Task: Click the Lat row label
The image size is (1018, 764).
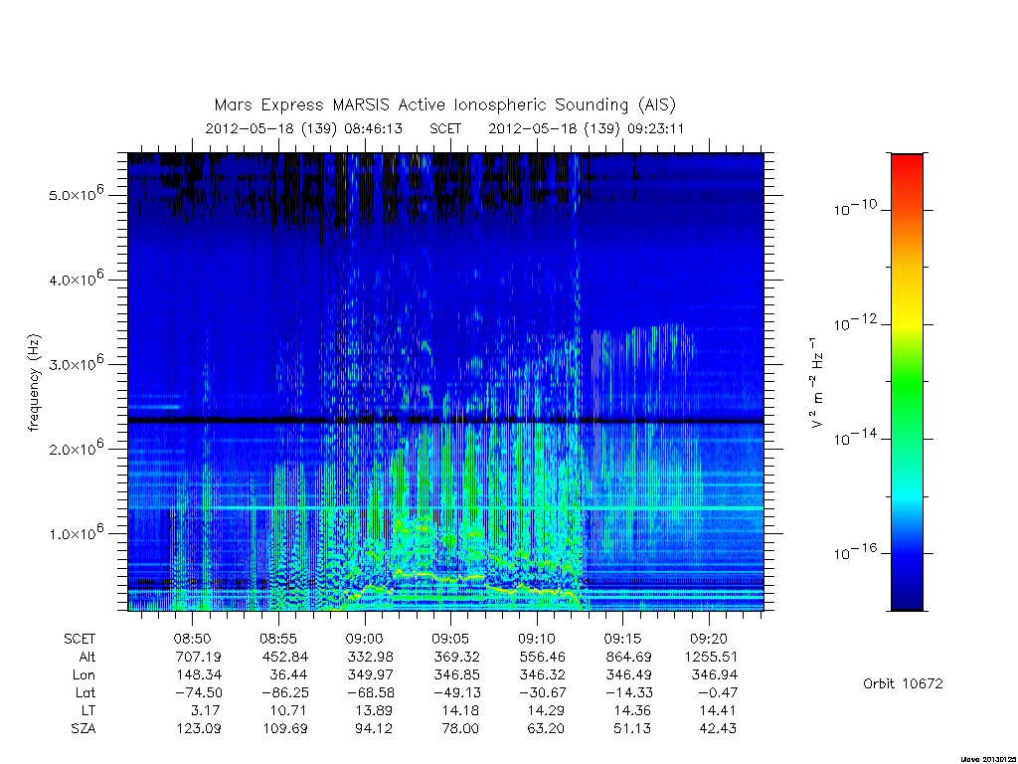Action: 85,693
